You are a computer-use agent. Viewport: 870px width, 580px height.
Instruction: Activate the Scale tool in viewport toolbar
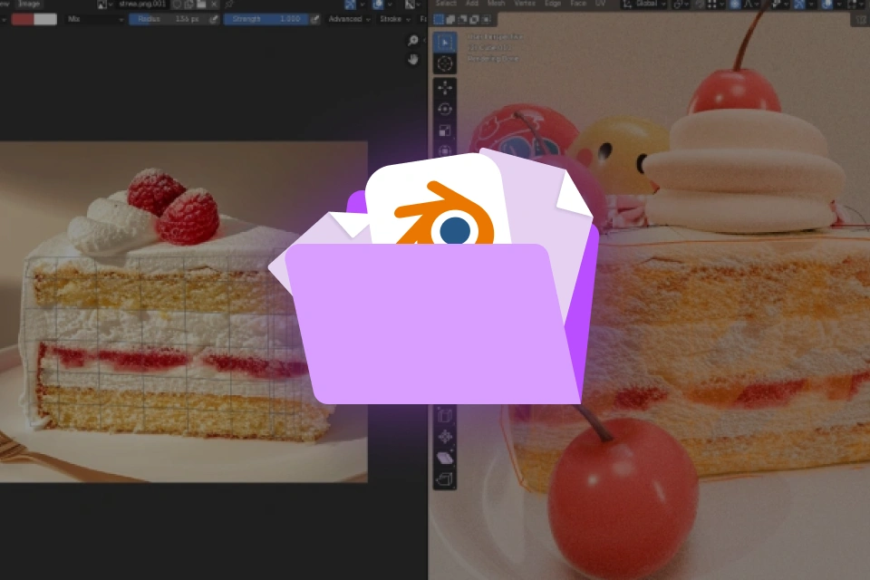[x=444, y=130]
